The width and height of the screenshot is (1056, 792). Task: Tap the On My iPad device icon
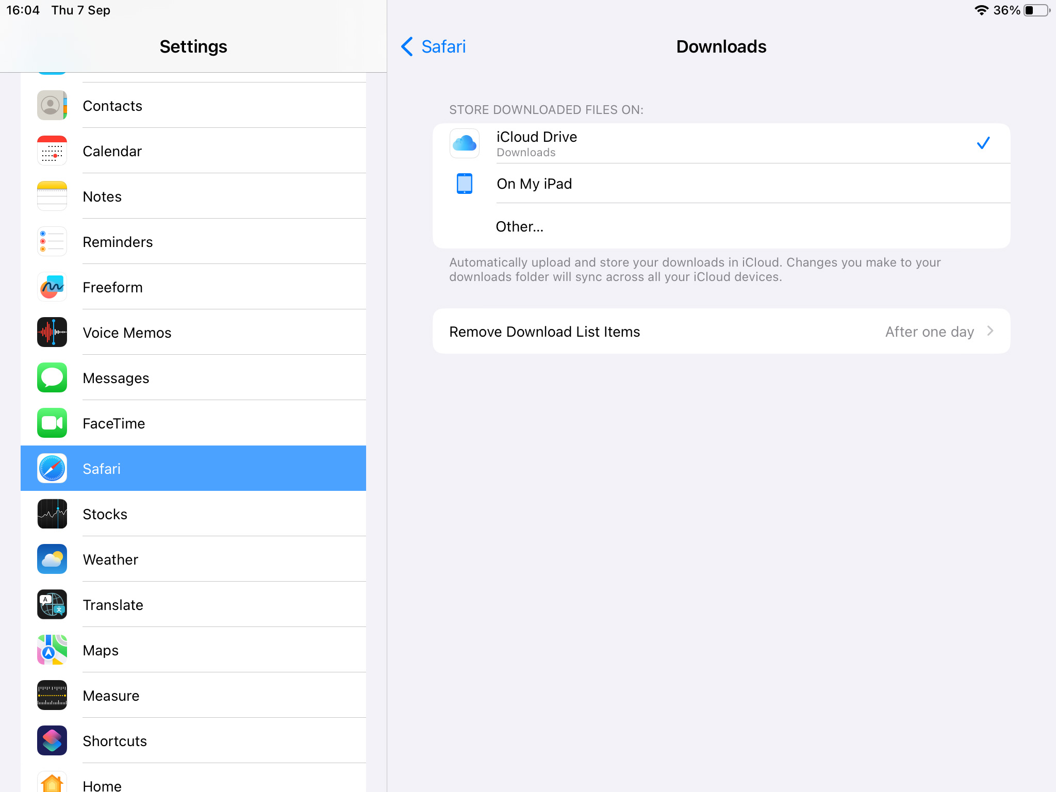(x=465, y=184)
